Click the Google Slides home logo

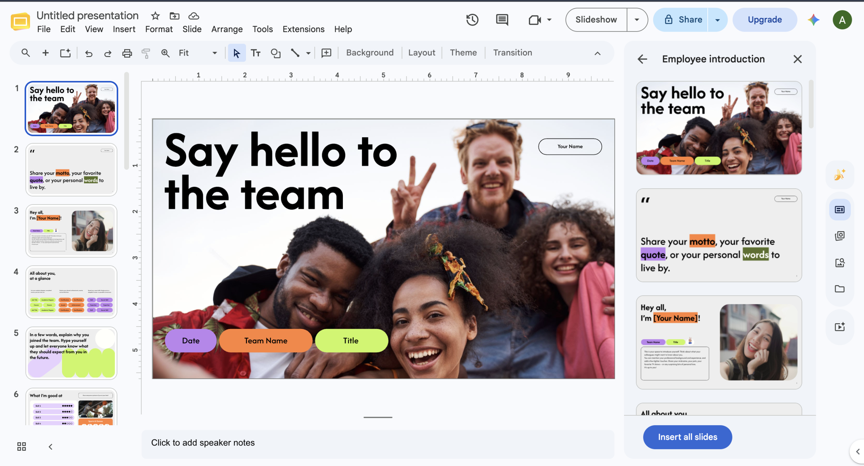[x=20, y=22]
